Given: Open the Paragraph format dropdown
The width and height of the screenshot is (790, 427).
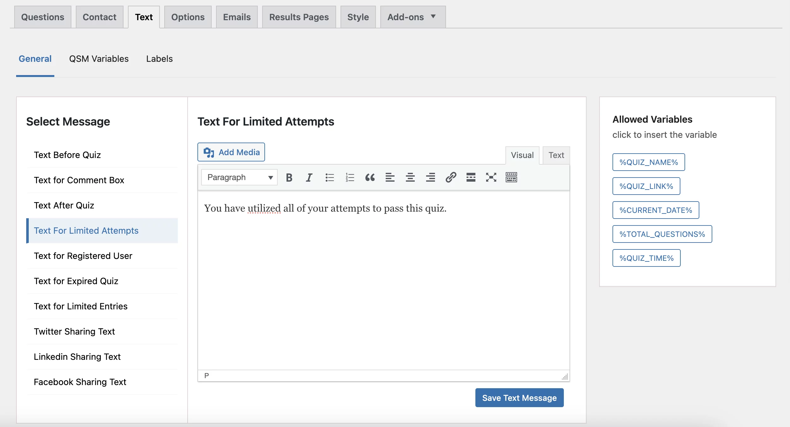Looking at the screenshot, I should click(239, 177).
